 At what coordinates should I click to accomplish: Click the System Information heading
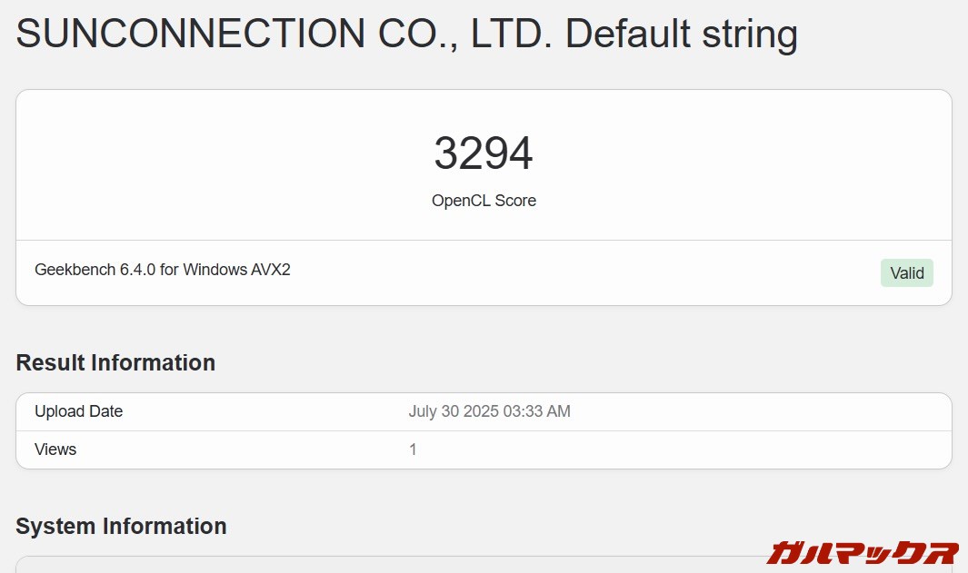tap(121, 526)
